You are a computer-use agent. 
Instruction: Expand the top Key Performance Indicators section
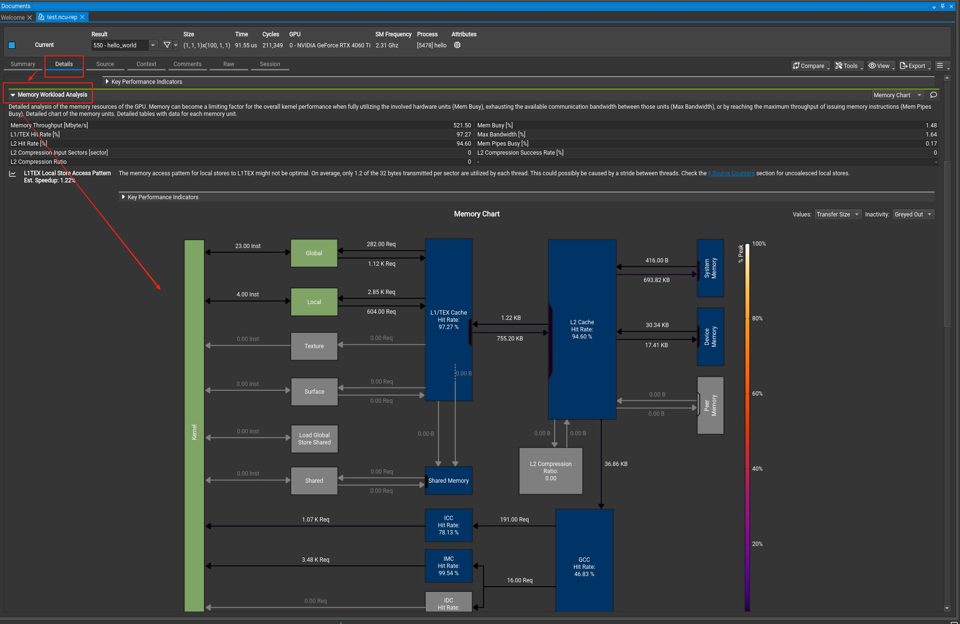(x=107, y=82)
